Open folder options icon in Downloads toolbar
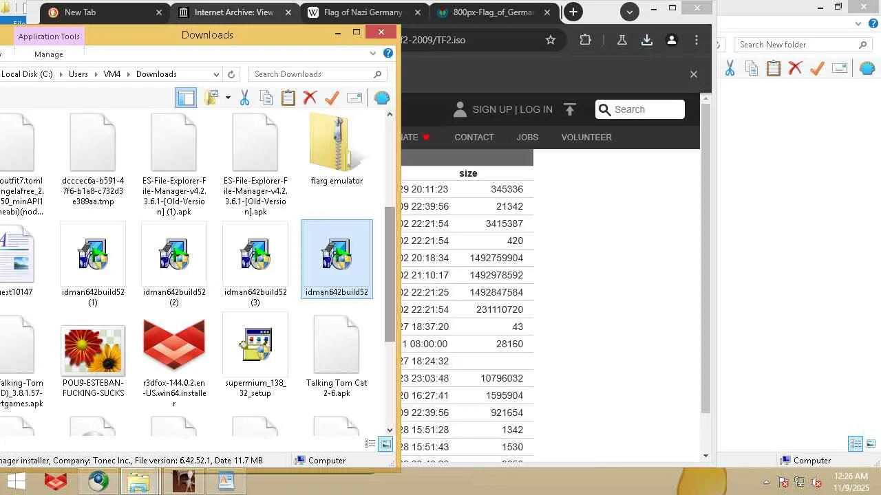This screenshot has width=881, height=495. click(x=211, y=98)
